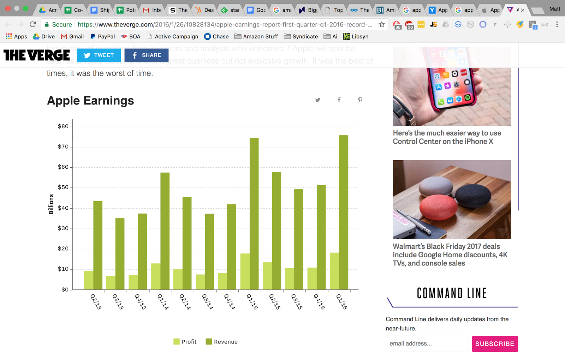Click the Q1/15 revenue bar
The width and height of the screenshot is (565, 353).
[x=254, y=214]
